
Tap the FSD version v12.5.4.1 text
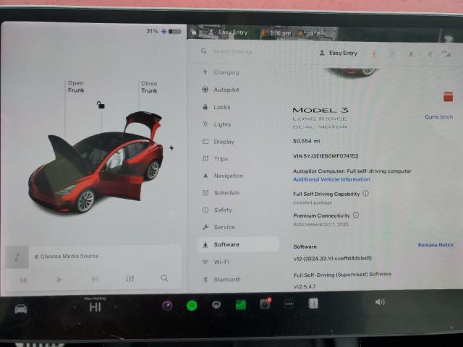[305, 286]
